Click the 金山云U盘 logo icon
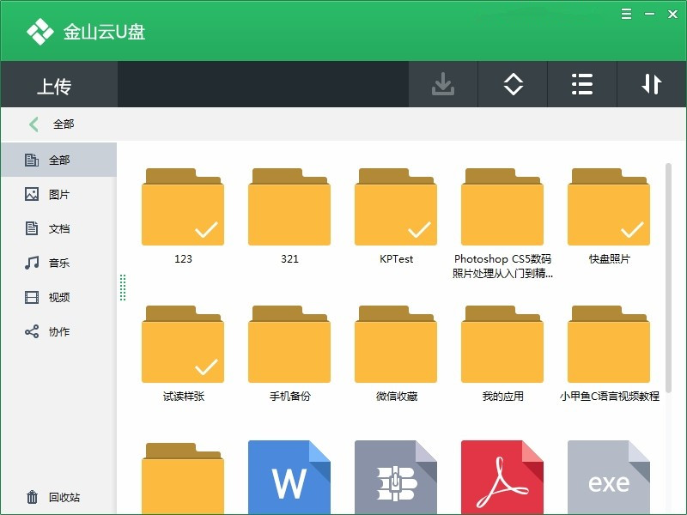Screen dimensions: 687x515 [40, 32]
